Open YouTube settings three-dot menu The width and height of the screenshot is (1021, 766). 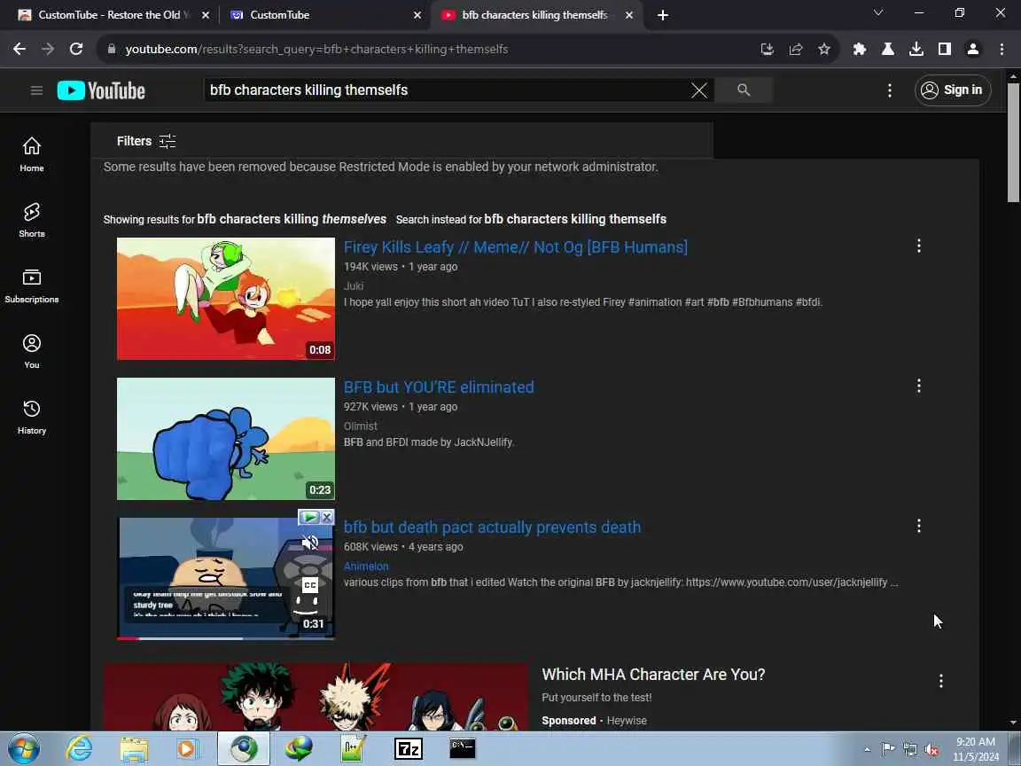(890, 90)
